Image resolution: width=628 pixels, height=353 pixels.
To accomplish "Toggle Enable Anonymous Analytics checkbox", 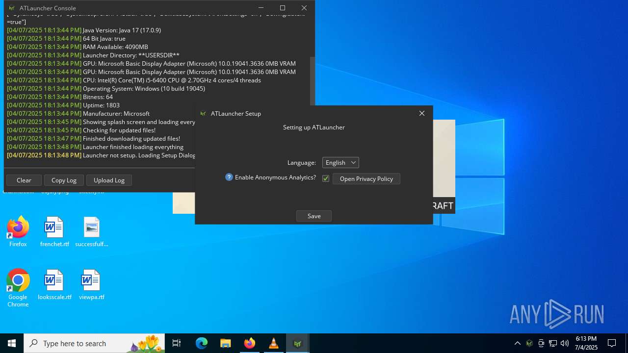I will 325,178.
